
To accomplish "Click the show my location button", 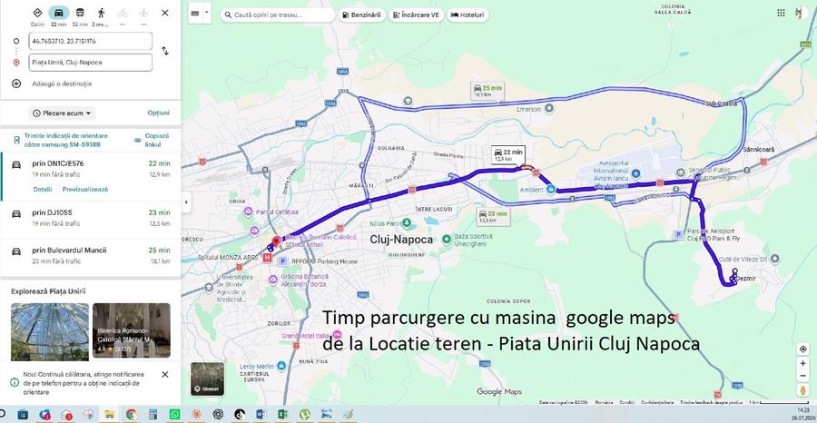I will click(x=803, y=349).
